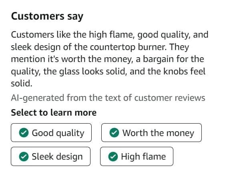Select the Worth the money review chip

tap(151, 132)
